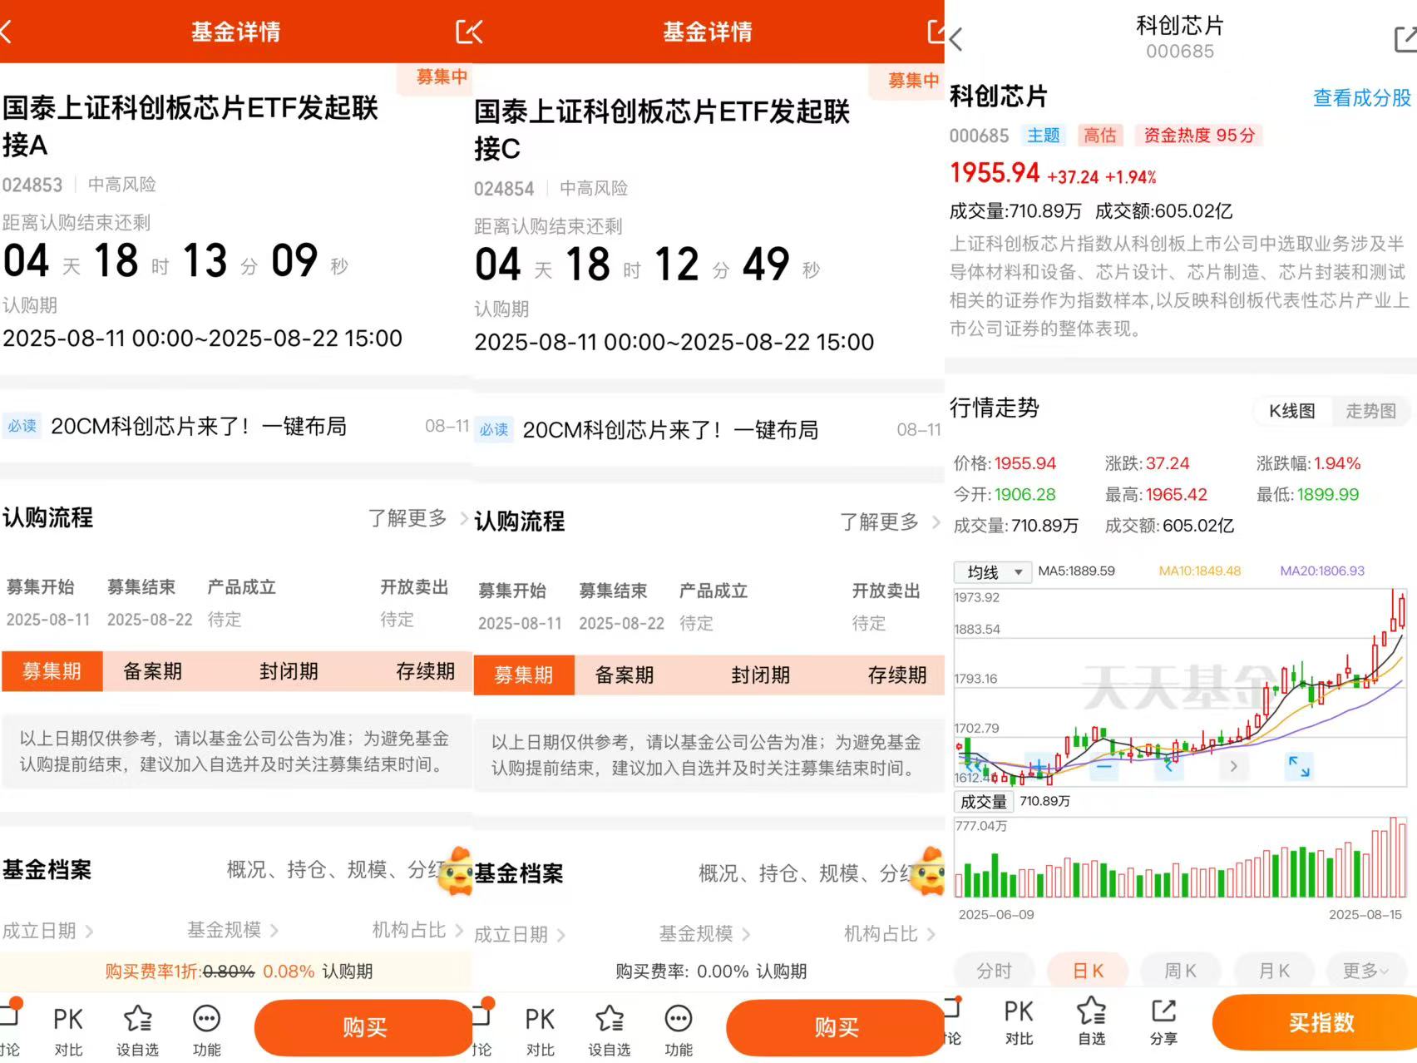The image size is (1417, 1063).
Task: Select 募集期 stage tab on 联接A page
Action: [x=52, y=671]
